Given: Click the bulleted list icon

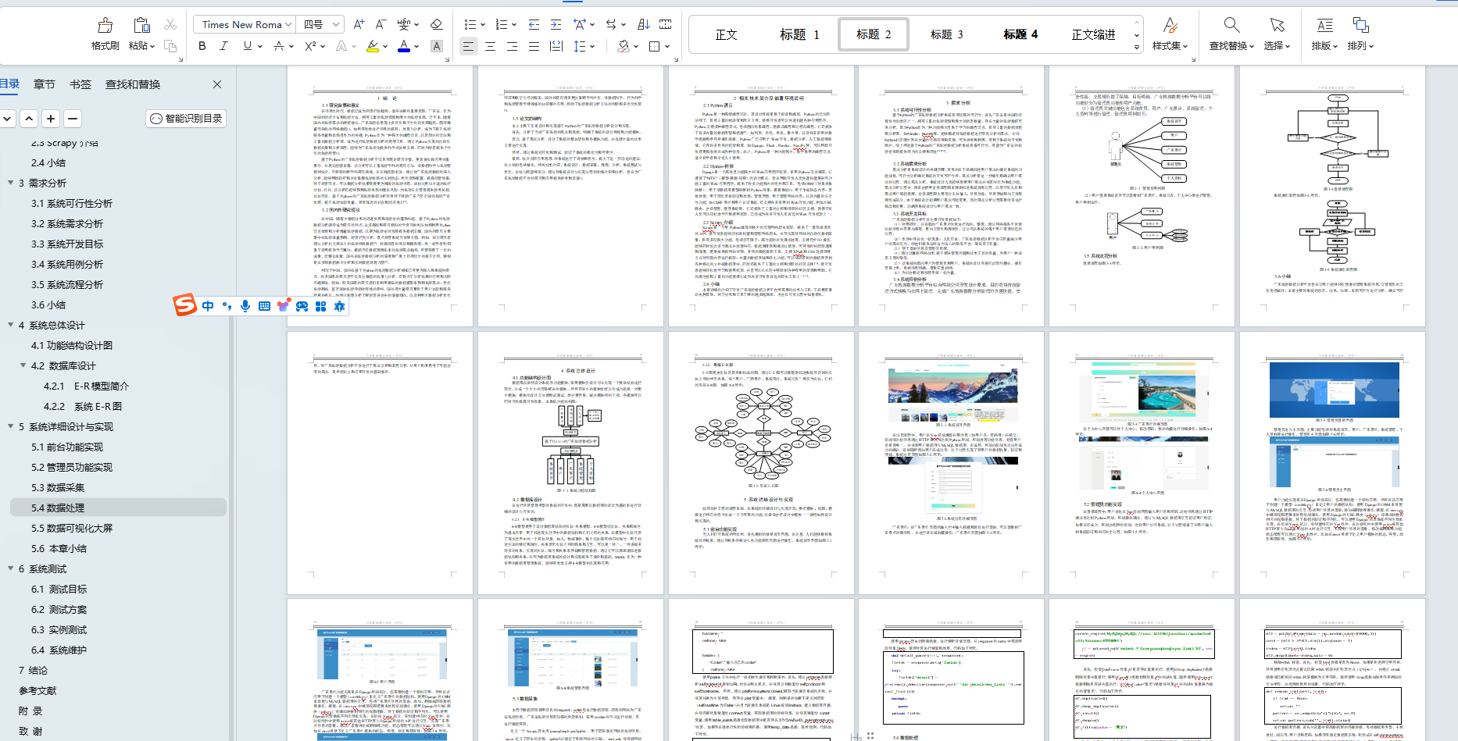Looking at the screenshot, I should click(x=470, y=24).
